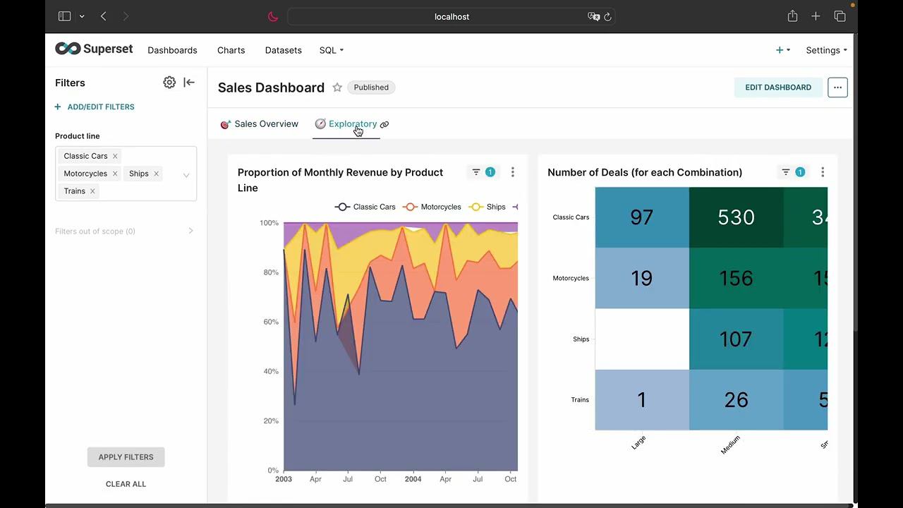Star Sales Dashboard as favorite
The image size is (903, 508).
337,87
